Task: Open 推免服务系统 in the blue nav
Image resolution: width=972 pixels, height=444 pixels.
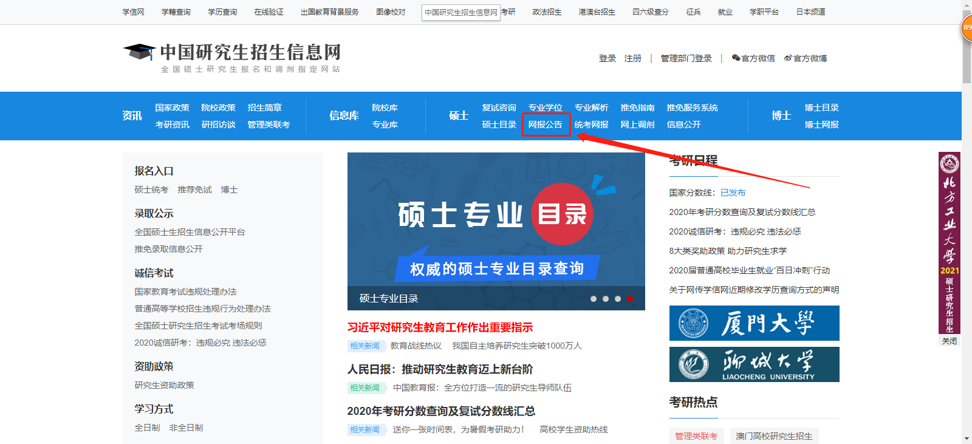Action: pos(693,108)
